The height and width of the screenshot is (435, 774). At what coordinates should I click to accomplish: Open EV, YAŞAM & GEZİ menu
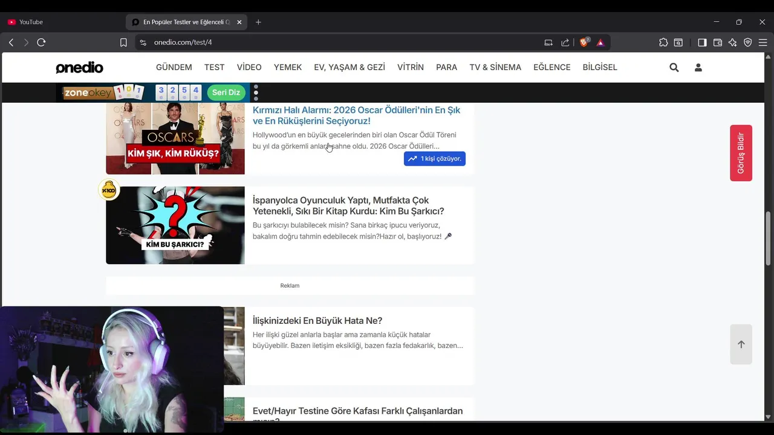point(350,67)
